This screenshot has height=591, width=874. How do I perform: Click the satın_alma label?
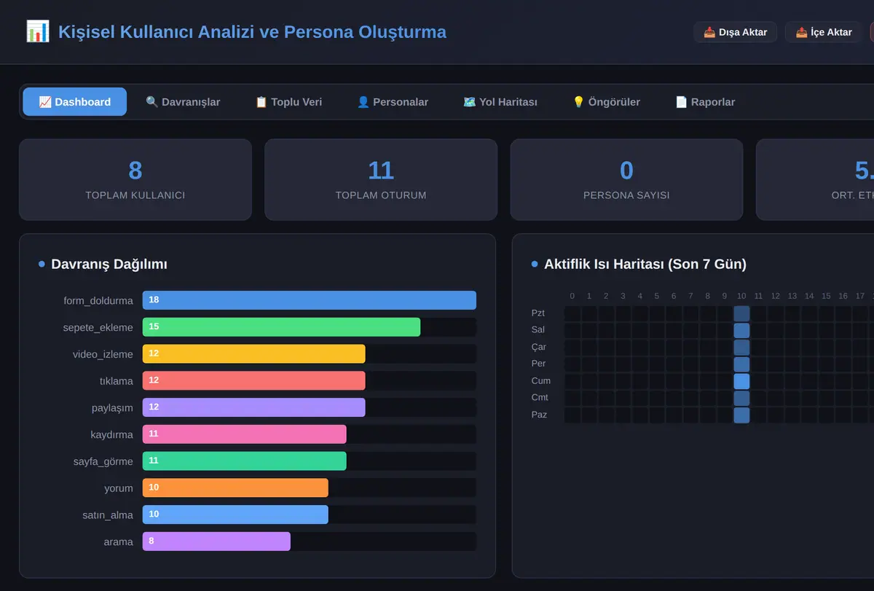point(108,515)
